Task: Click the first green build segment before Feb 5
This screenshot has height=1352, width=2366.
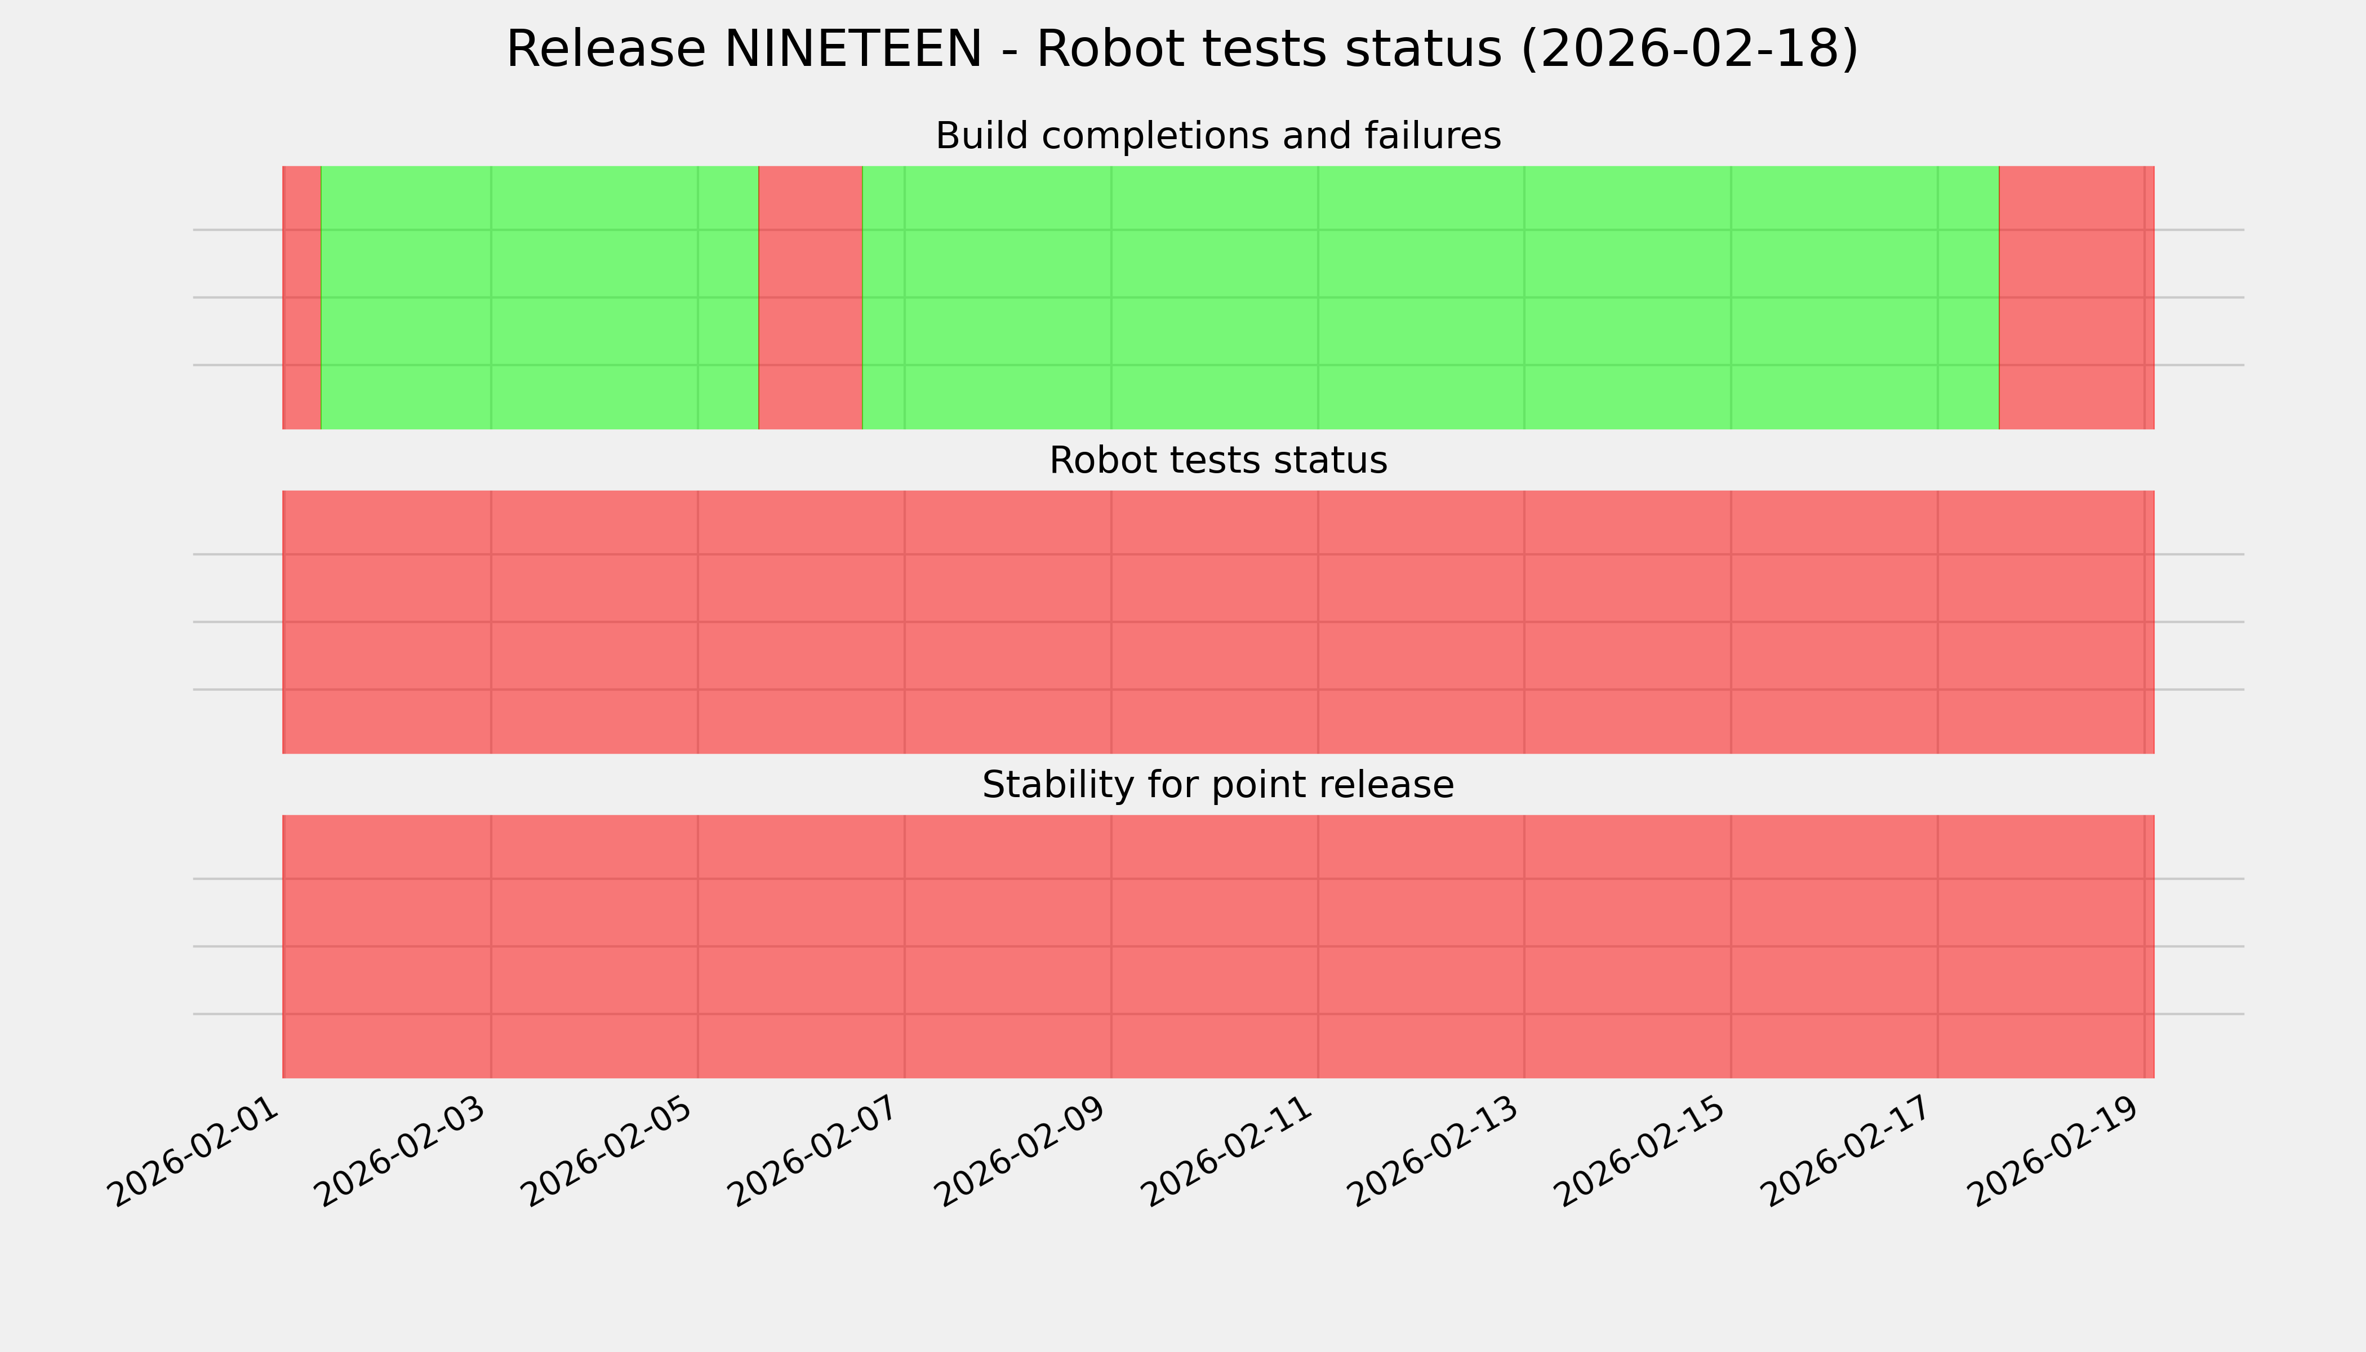Action: coord(540,297)
